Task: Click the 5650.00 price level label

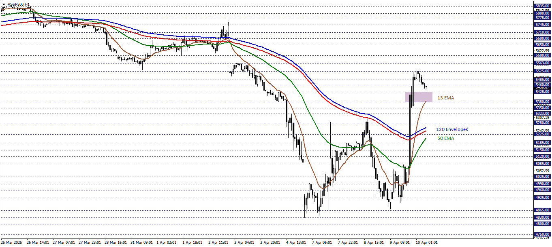Action: (x=542, y=45)
